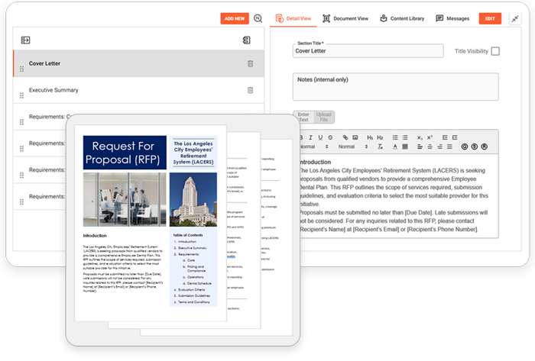Clear text formatting with the Tx icon

(x=380, y=147)
